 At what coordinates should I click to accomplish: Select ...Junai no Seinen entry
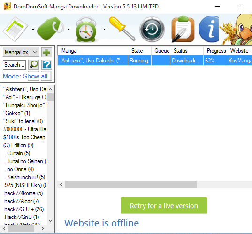point(24,161)
